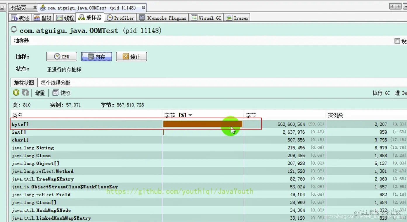
Task: Select the java.lang.Class[] row
Action: [x=209, y=202]
